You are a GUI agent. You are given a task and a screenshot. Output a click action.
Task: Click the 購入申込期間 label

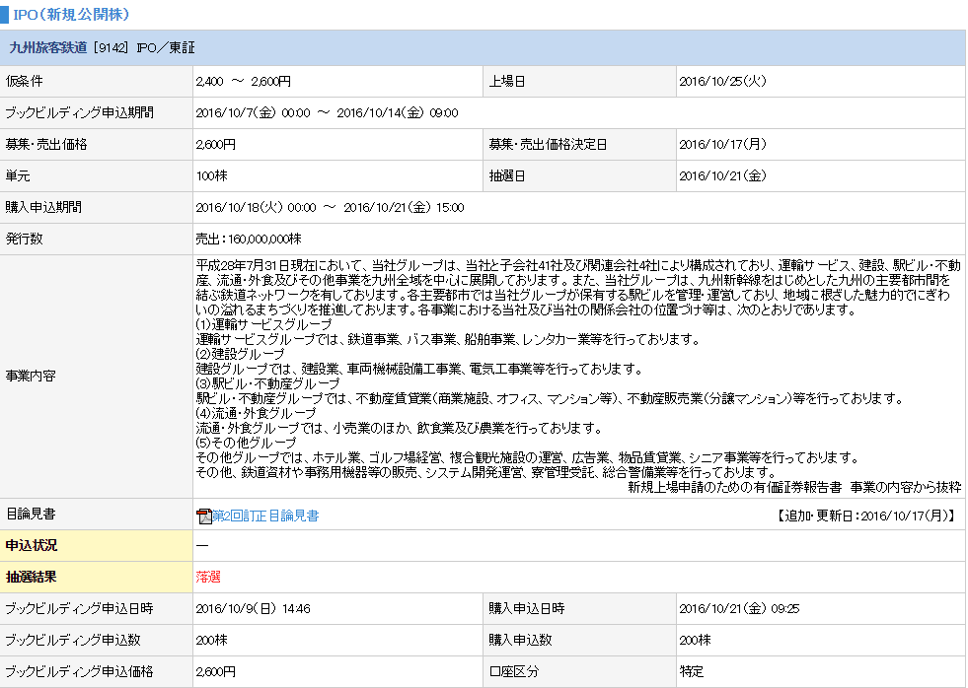coord(43,207)
